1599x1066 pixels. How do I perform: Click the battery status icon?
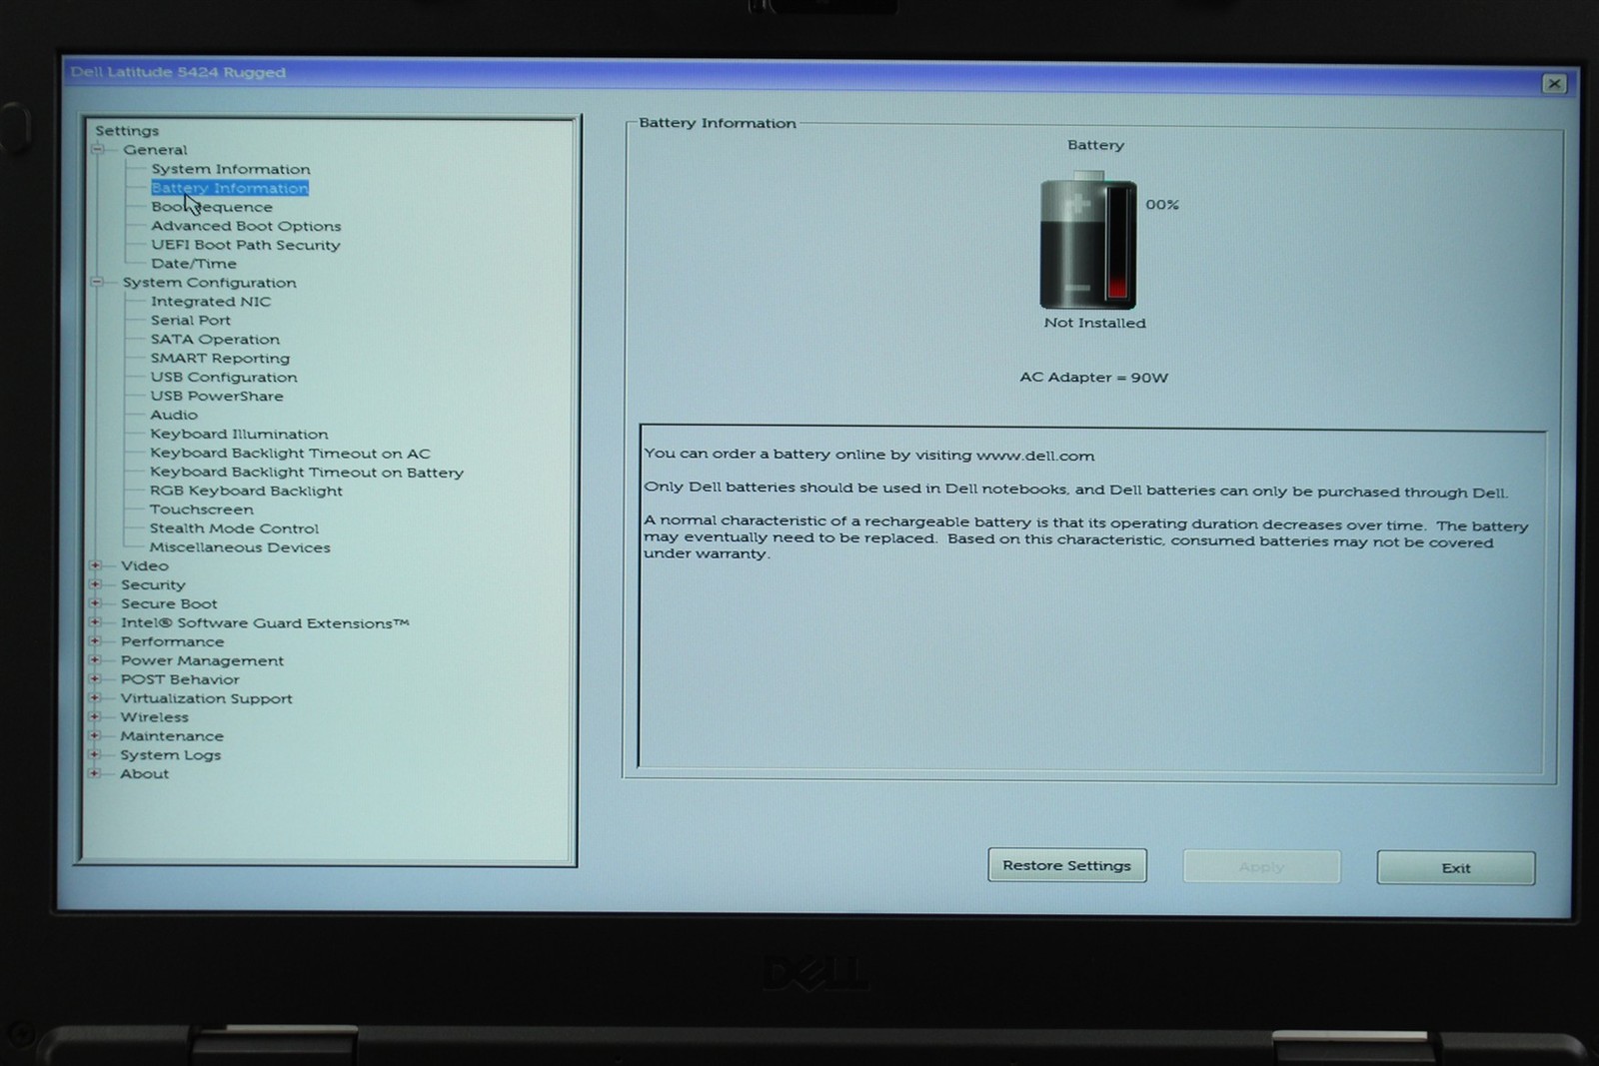[1087, 241]
